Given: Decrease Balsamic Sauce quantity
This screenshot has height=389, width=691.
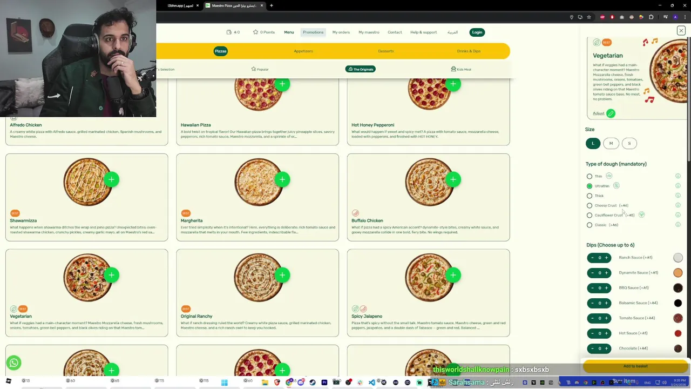Looking at the screenshot, I should coord(592,303).
